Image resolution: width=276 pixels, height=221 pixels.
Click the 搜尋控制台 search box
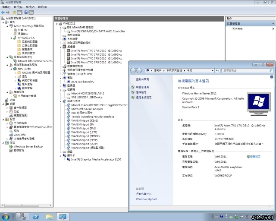(245, 70)
